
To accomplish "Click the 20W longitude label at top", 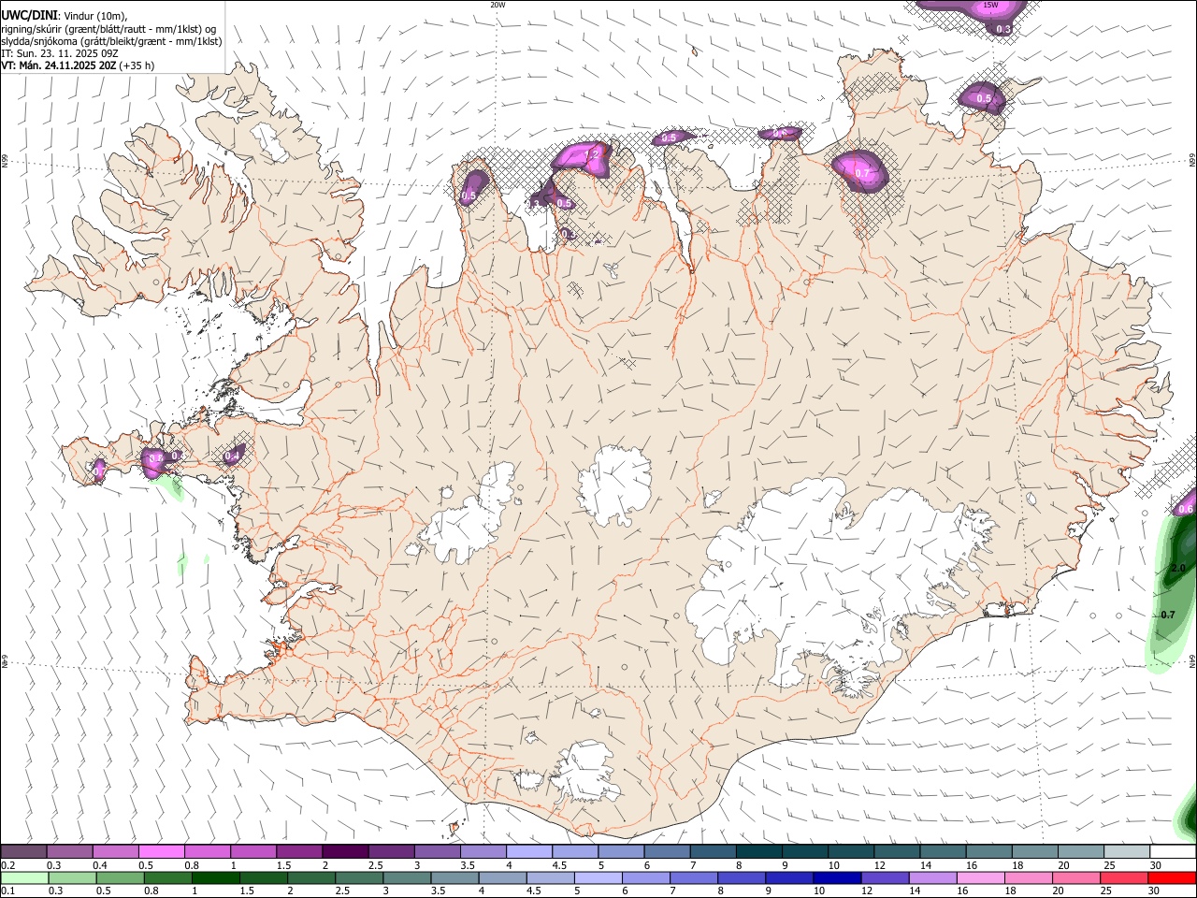I will [x=498, y=5].
